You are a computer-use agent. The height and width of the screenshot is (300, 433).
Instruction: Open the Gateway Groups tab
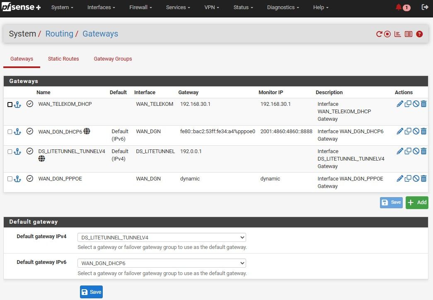113,59
